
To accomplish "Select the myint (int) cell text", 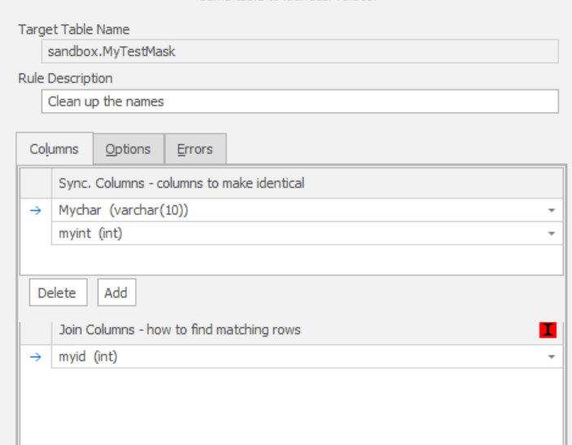I will [x=90, y=233].
